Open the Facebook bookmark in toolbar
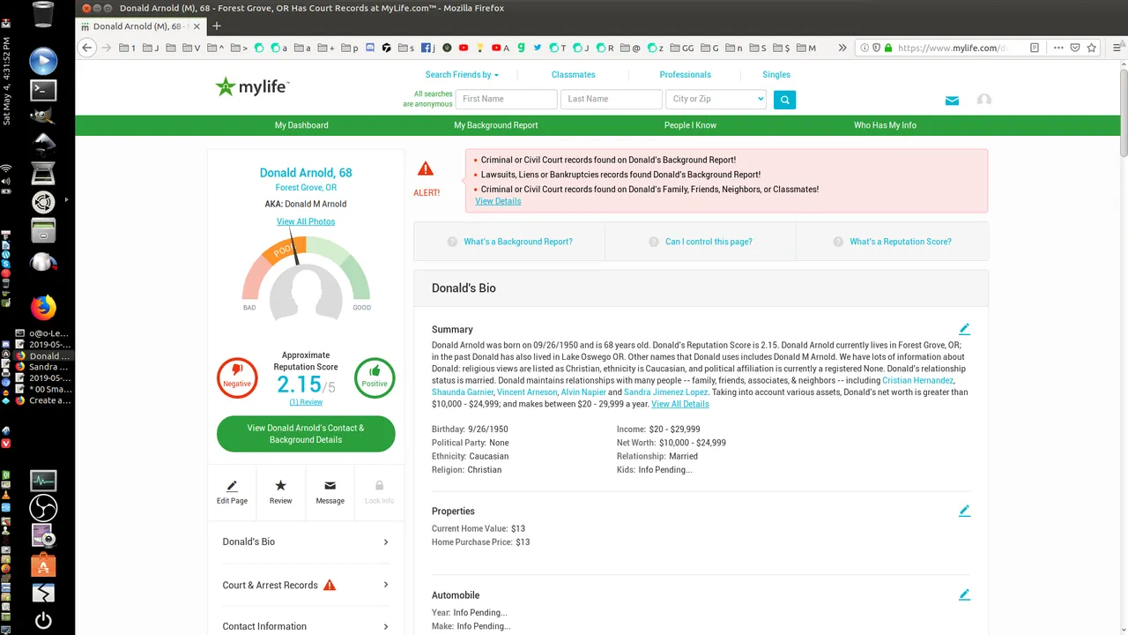 (x=428, y=48)
